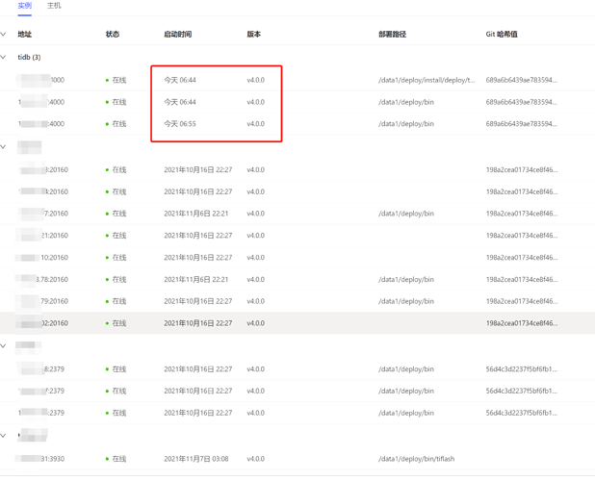Click the 状态 column header
Viewport: 595px width, 481px height.
coord(113,34)
